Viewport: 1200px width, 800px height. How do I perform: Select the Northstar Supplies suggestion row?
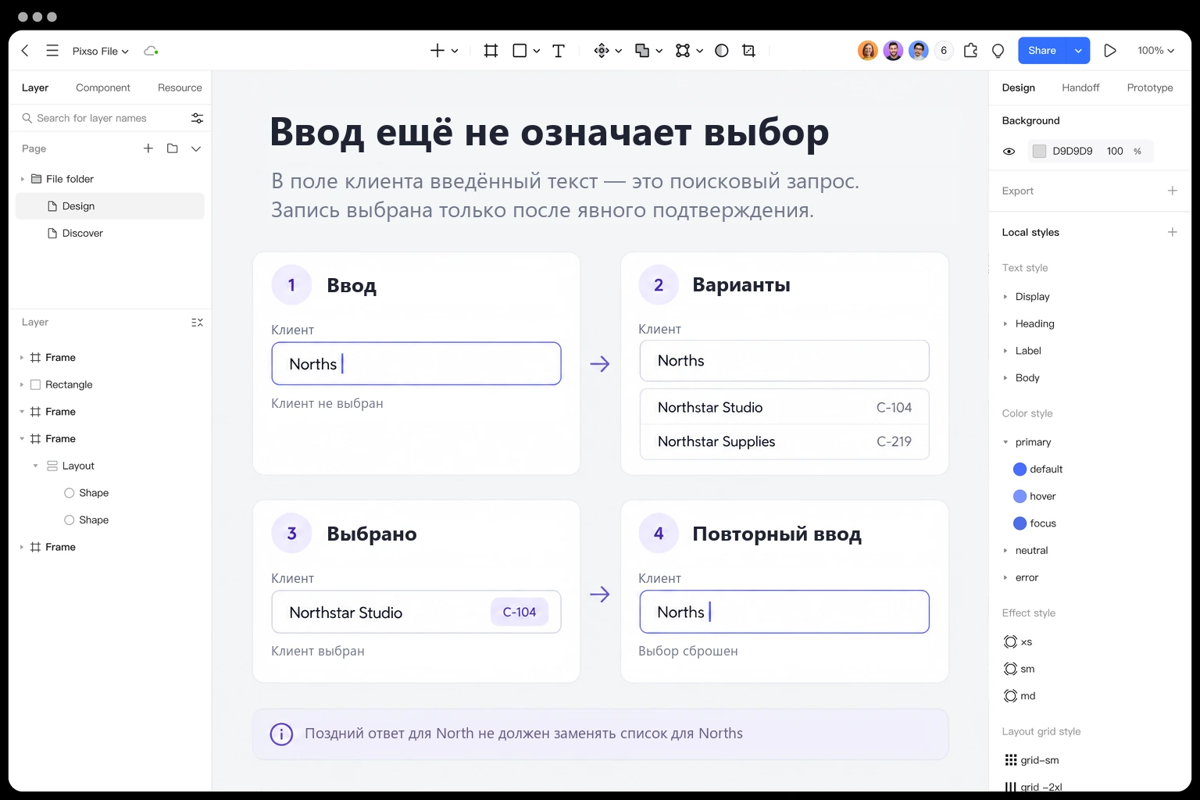pos(784,442)
